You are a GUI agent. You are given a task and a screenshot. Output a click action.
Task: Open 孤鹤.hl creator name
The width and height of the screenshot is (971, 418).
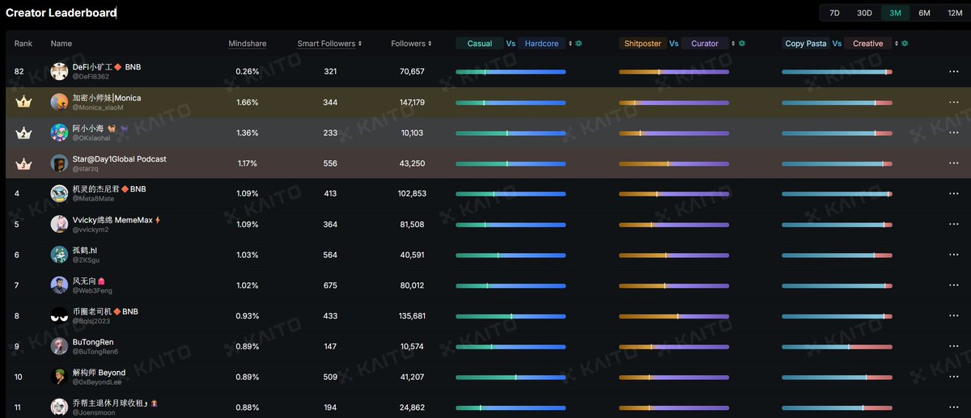click(x=85, y=251)
